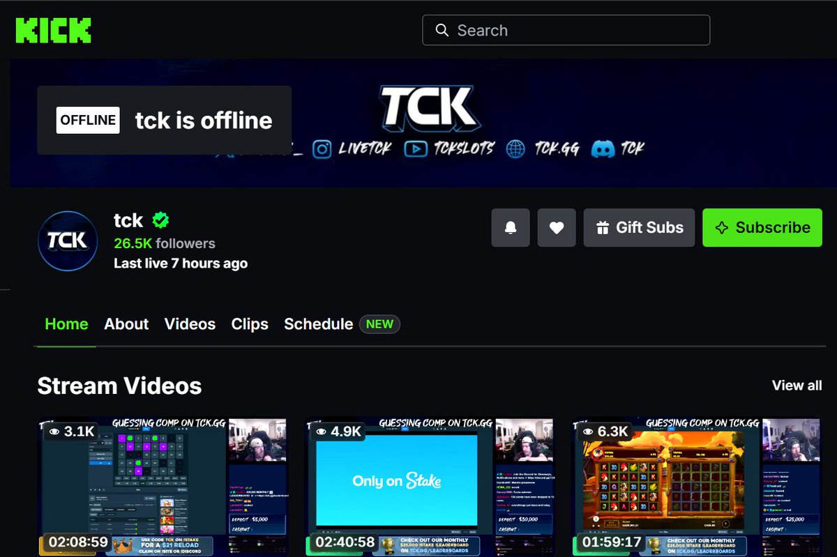Click the eye icon on 6.3K video

tap(588, 432)
